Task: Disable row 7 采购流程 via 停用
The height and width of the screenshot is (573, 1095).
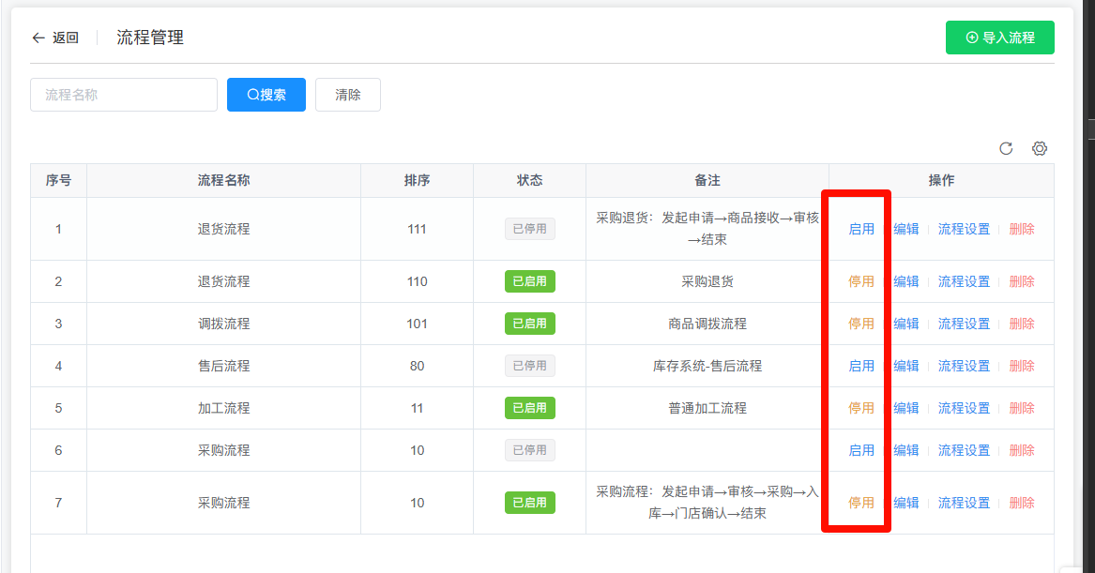Action: [860, 503]
